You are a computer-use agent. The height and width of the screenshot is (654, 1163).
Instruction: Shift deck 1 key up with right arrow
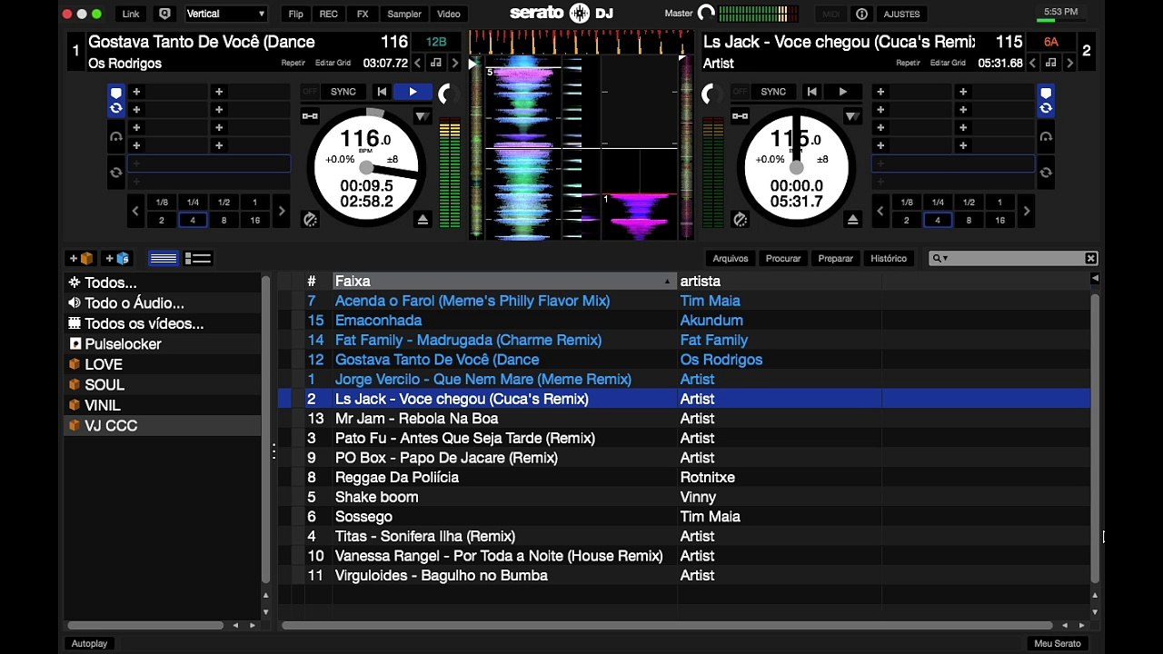455,63
